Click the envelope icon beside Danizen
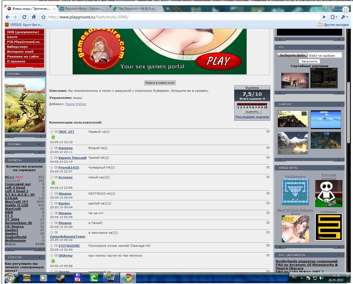Viewport: 353px width, 284px height. 56,148
